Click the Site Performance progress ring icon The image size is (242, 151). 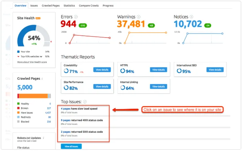tap(66, 88)
